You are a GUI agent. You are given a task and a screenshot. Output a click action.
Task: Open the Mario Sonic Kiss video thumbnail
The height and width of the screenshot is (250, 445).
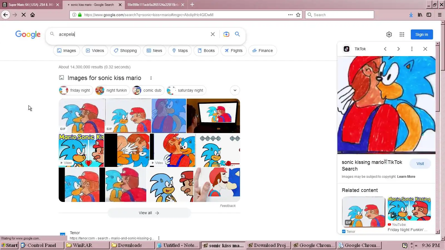[x=81, y=150]
